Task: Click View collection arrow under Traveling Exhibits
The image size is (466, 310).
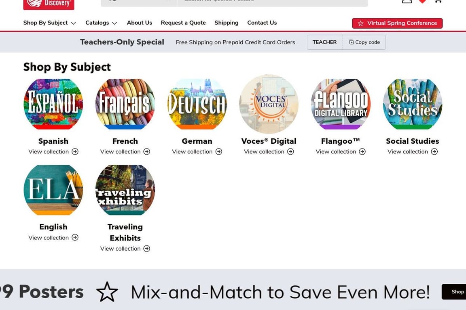Action: pyautogui.click(x=147, y=249)
